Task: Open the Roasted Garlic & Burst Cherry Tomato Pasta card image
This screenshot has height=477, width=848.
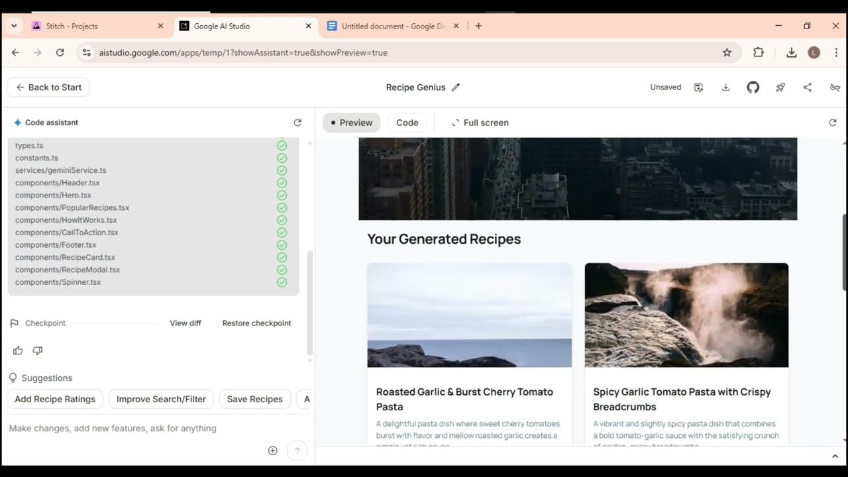Action: click(470, 315)
